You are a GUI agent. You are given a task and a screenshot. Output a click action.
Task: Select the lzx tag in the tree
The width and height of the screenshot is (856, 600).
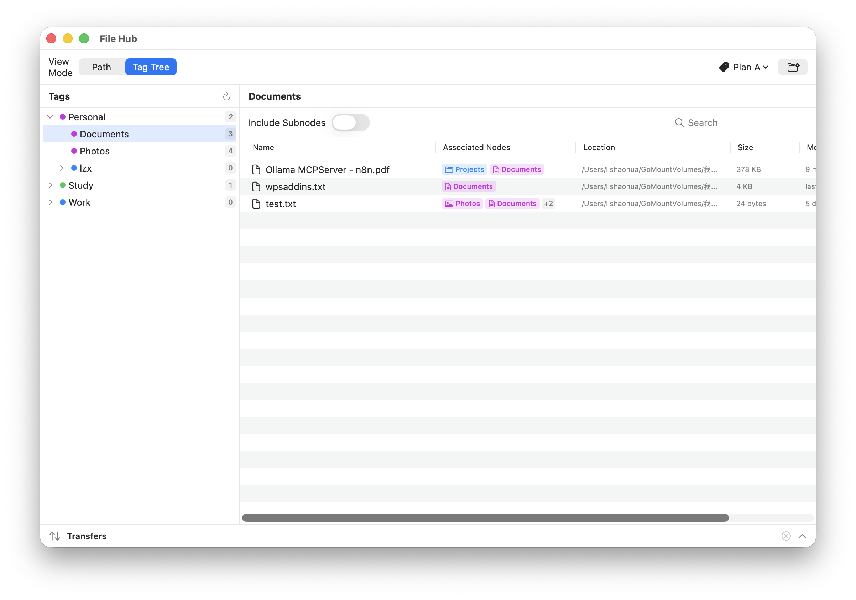point(140,168)
